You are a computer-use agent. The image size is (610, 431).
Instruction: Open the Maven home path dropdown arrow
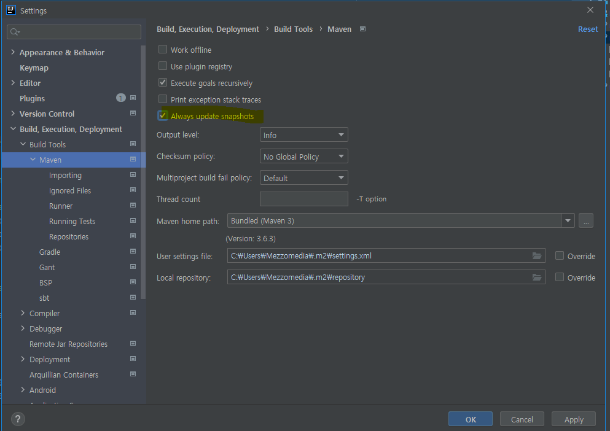tap(568, 220)
